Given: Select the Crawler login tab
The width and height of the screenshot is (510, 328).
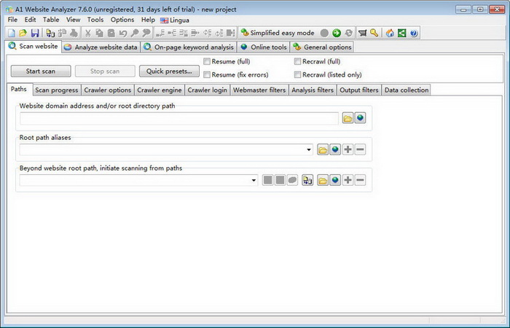Looking at the screenshot, I should point(207,90).
